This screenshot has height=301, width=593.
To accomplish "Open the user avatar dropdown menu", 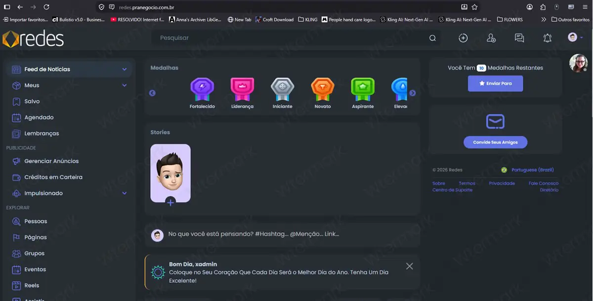I will pos(576,38).
